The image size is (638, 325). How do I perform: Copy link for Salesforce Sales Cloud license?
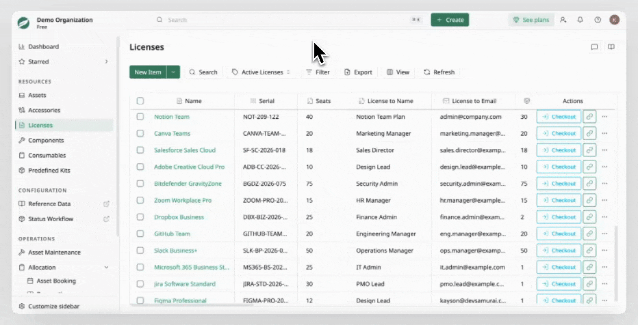[x=589, y=150]
